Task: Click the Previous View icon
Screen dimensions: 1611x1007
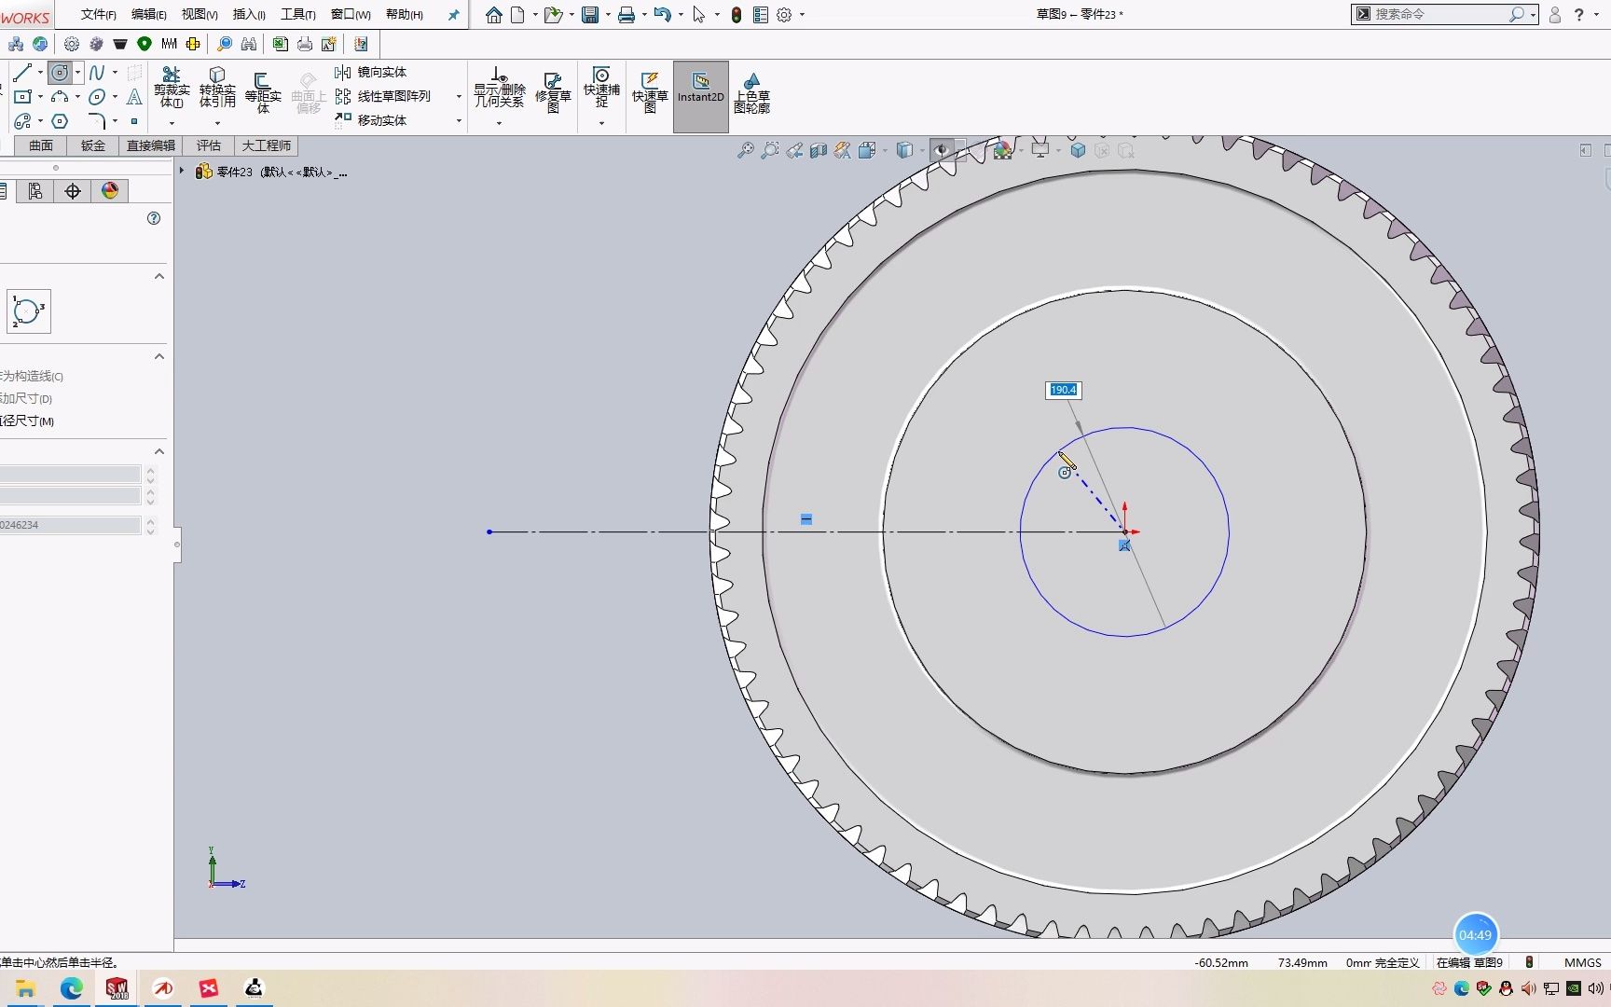Action: 793,150
